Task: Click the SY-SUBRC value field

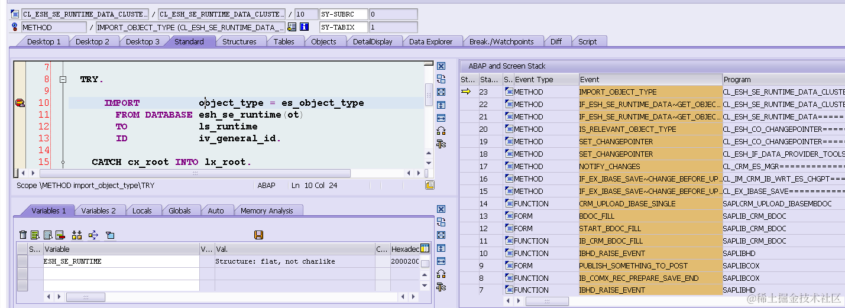Action: (x=393, y=14)
